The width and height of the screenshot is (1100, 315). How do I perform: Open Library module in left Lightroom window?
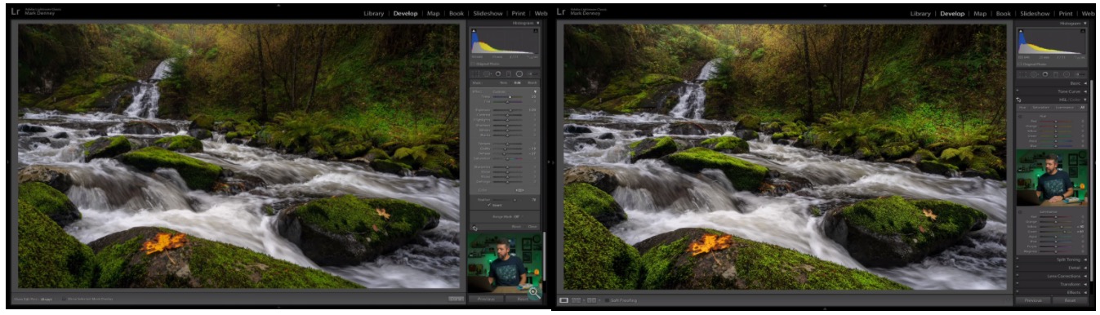374,14
